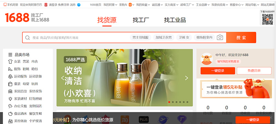
Task: Select the 找货源 tab
Action: point(107,20)
